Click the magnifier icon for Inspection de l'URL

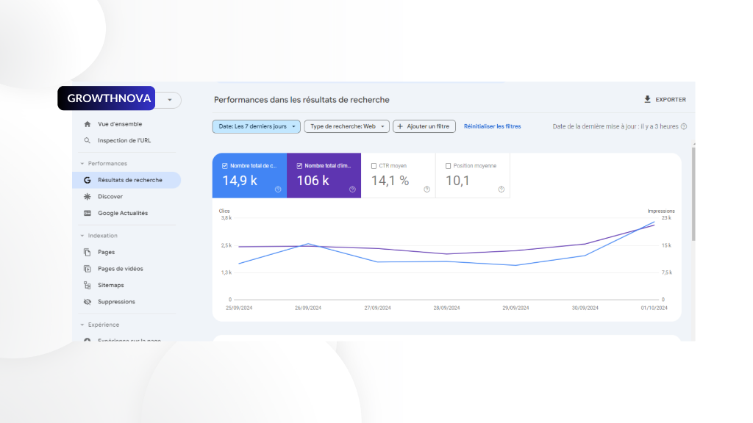(x=88, y=140)
